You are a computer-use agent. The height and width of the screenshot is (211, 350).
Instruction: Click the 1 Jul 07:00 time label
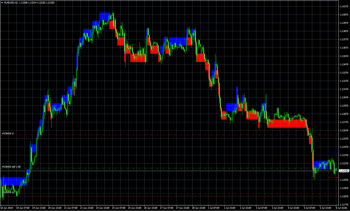(214, 208)
